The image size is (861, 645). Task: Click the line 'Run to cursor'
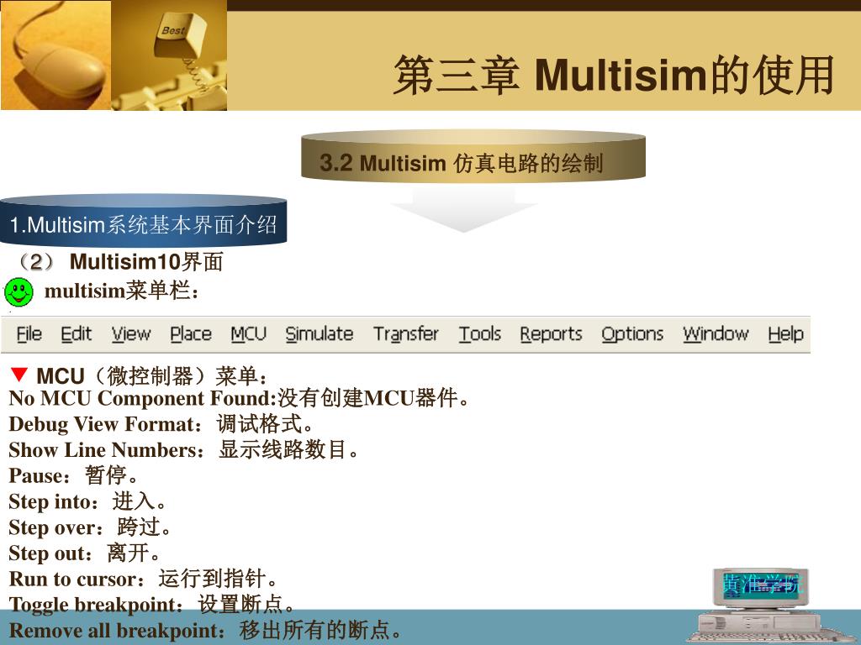tap(143, 579)
